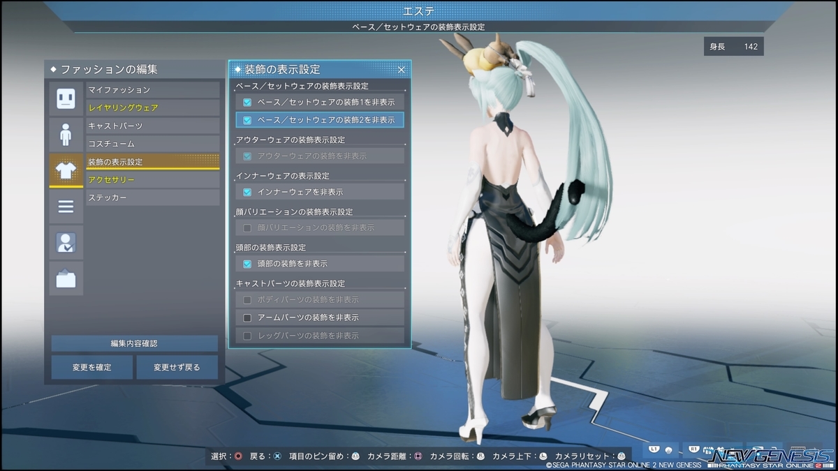Click the circle 選択 button hint icon
838x471 pixels.
coord(238,456)
